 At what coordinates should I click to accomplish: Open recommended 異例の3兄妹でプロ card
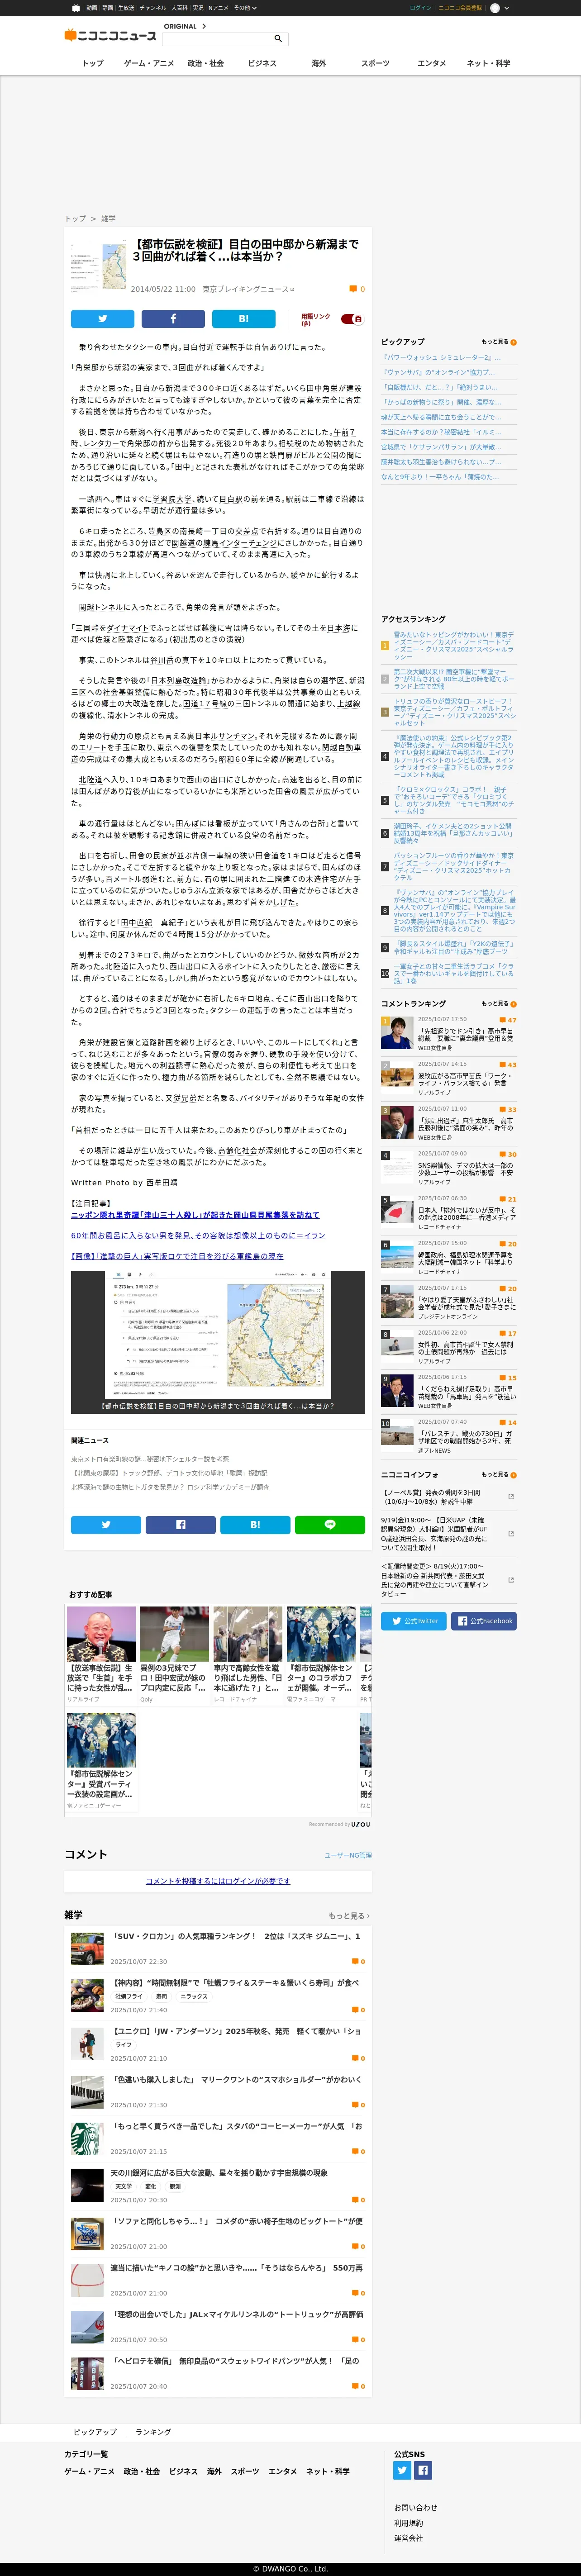click(x=174, y=1655)
